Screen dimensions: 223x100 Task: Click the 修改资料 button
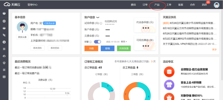pos(38,48)
